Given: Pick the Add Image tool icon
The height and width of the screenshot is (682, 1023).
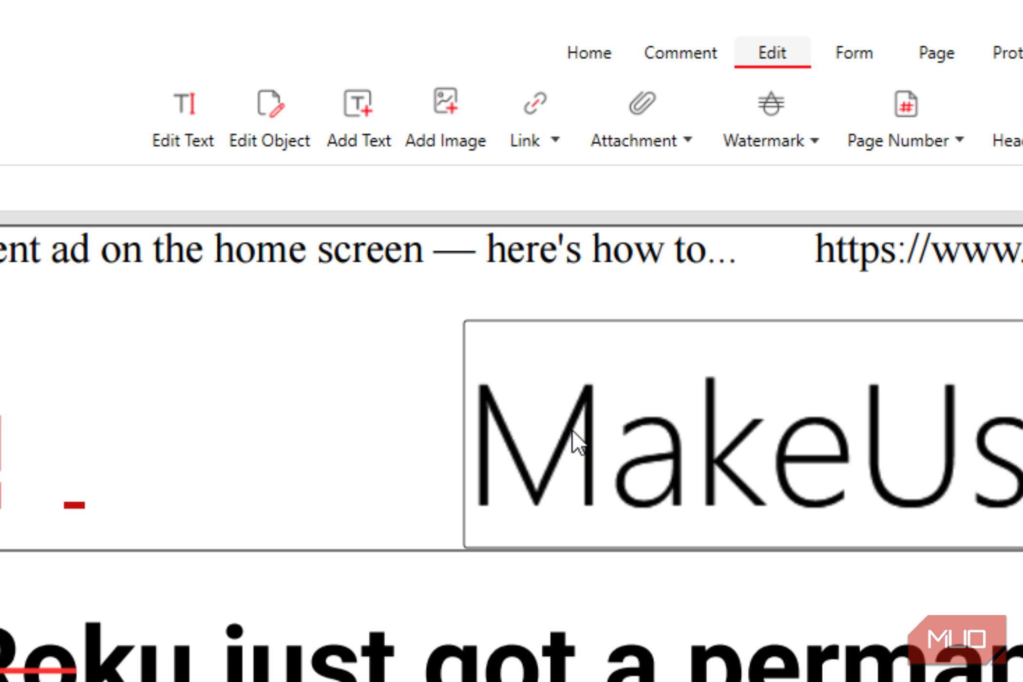Looking at the screenshot, I should 446,101.
